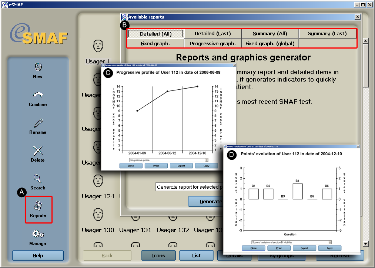Click the Back button
This screenshot has width=375, height=268.
[107, 255]
